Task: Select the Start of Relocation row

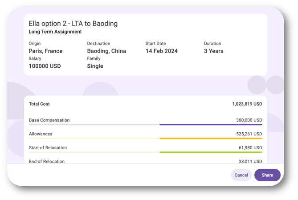Action: click(x=145, y=149)
